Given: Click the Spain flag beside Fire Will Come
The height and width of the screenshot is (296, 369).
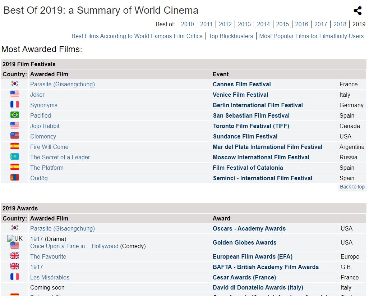Looking at the screenshot, I should point(15,146).
